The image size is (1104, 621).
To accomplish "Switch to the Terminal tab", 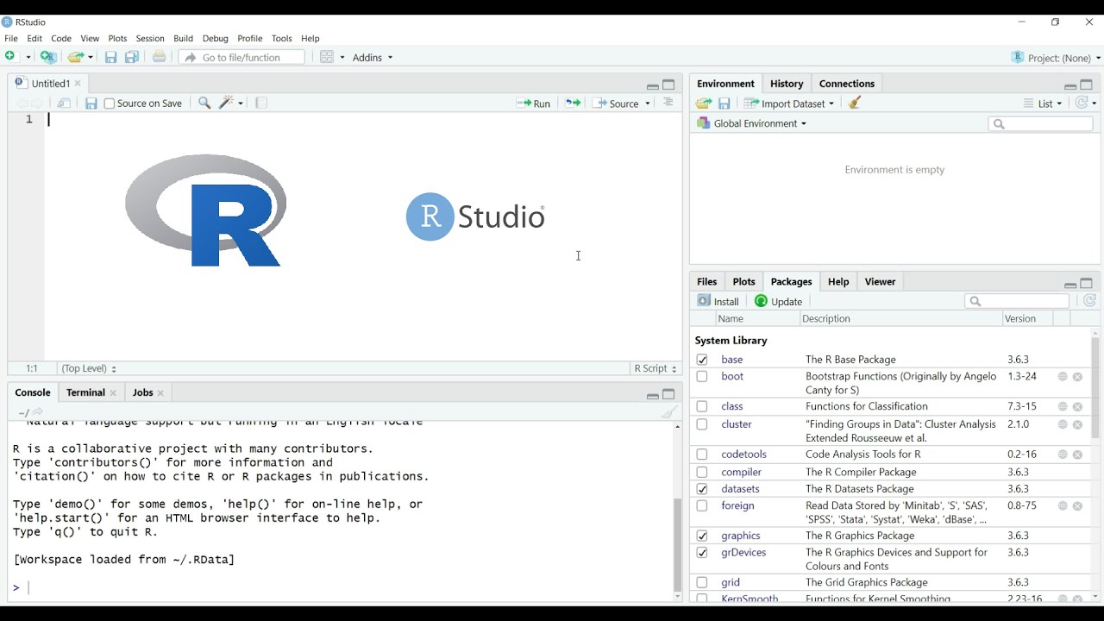I will pos(91,392).
